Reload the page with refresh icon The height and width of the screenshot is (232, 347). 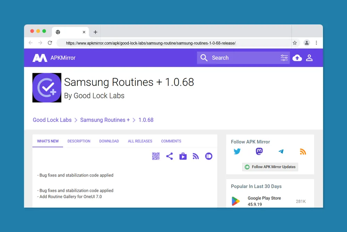50,43
